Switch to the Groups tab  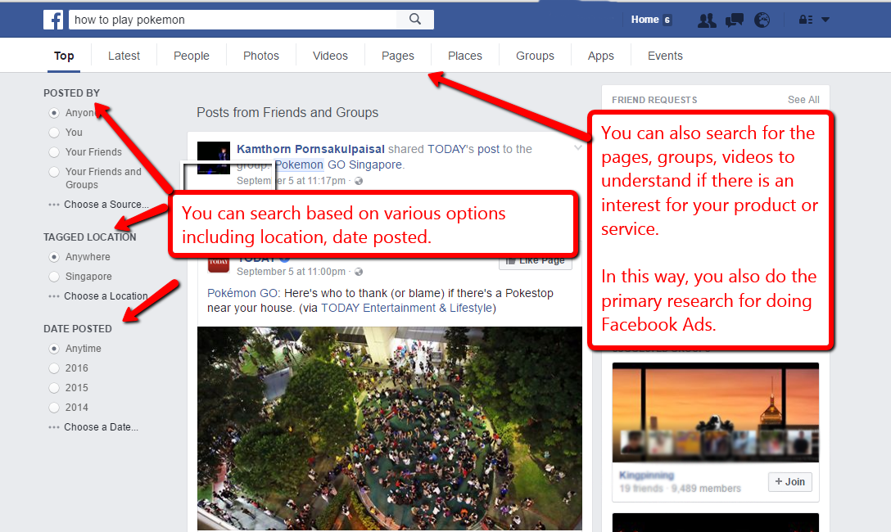coord(535,56)
